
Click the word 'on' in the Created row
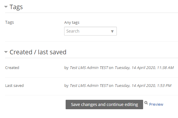click(x=111, y=68)
